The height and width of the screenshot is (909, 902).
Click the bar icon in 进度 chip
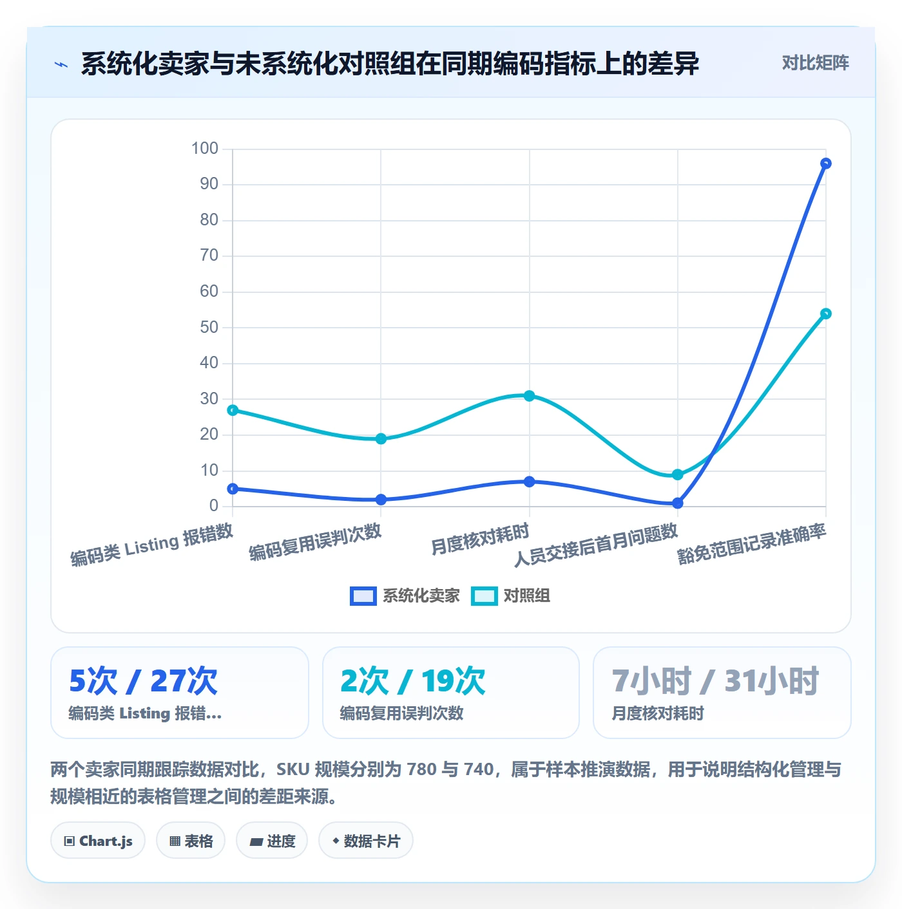coord(256,841)
